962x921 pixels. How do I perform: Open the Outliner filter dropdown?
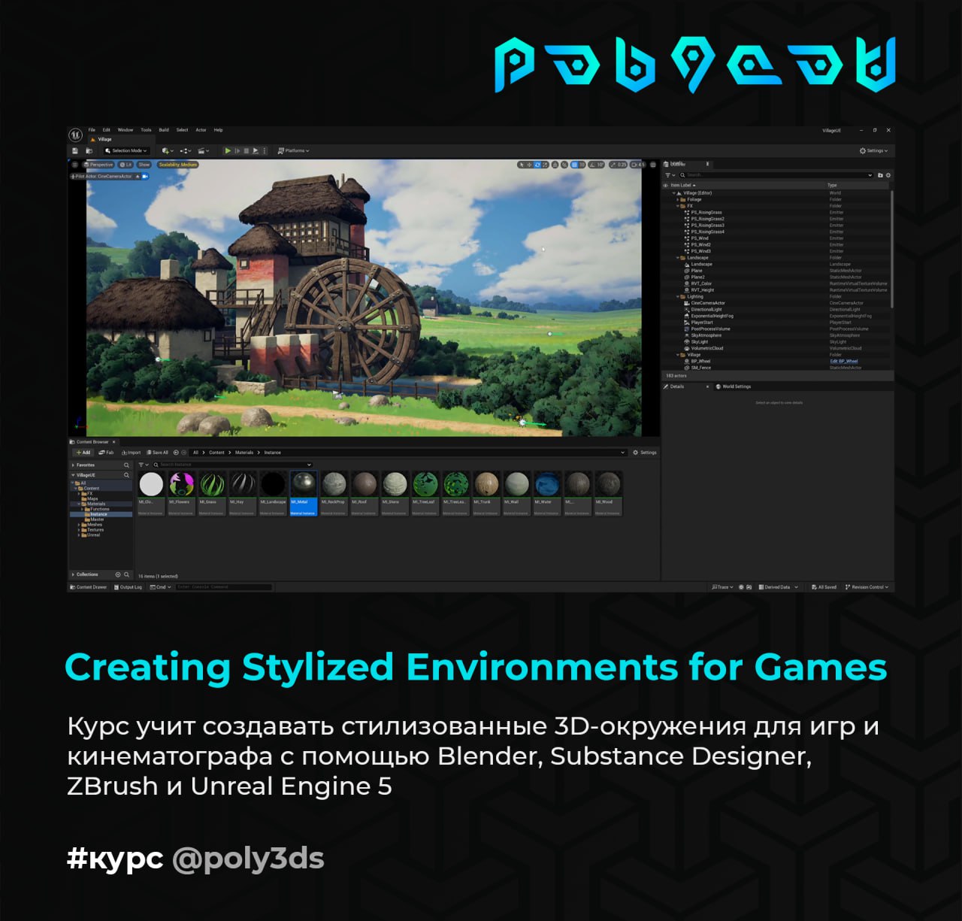pos(670,175)
